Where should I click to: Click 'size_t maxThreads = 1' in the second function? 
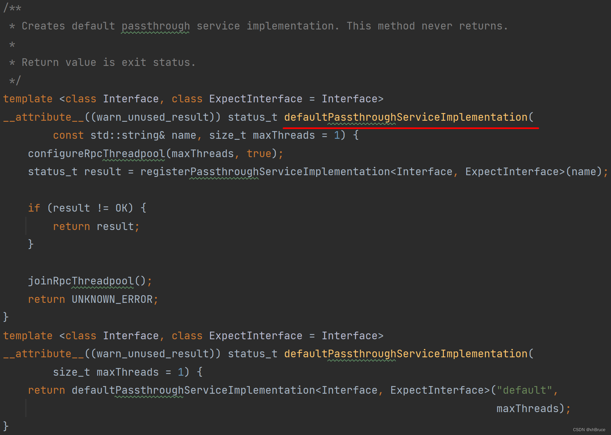[x=119, y=372]
